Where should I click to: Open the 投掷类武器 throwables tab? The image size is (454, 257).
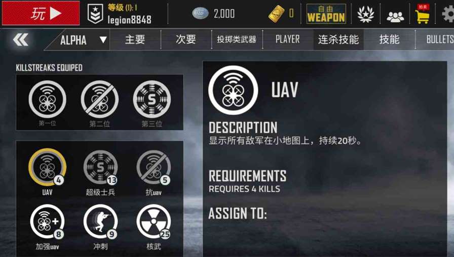[x=237, y=39]
